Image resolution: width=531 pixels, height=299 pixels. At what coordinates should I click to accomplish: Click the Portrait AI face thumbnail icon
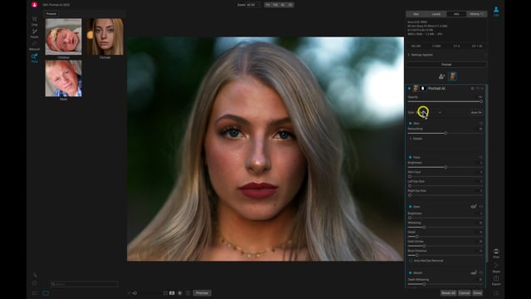[x=416, y=89]
